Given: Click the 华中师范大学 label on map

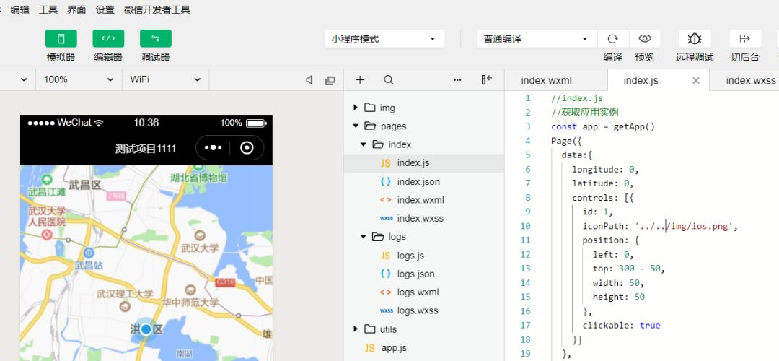Looking at the screenshot, I should click(x=190, y=302).
